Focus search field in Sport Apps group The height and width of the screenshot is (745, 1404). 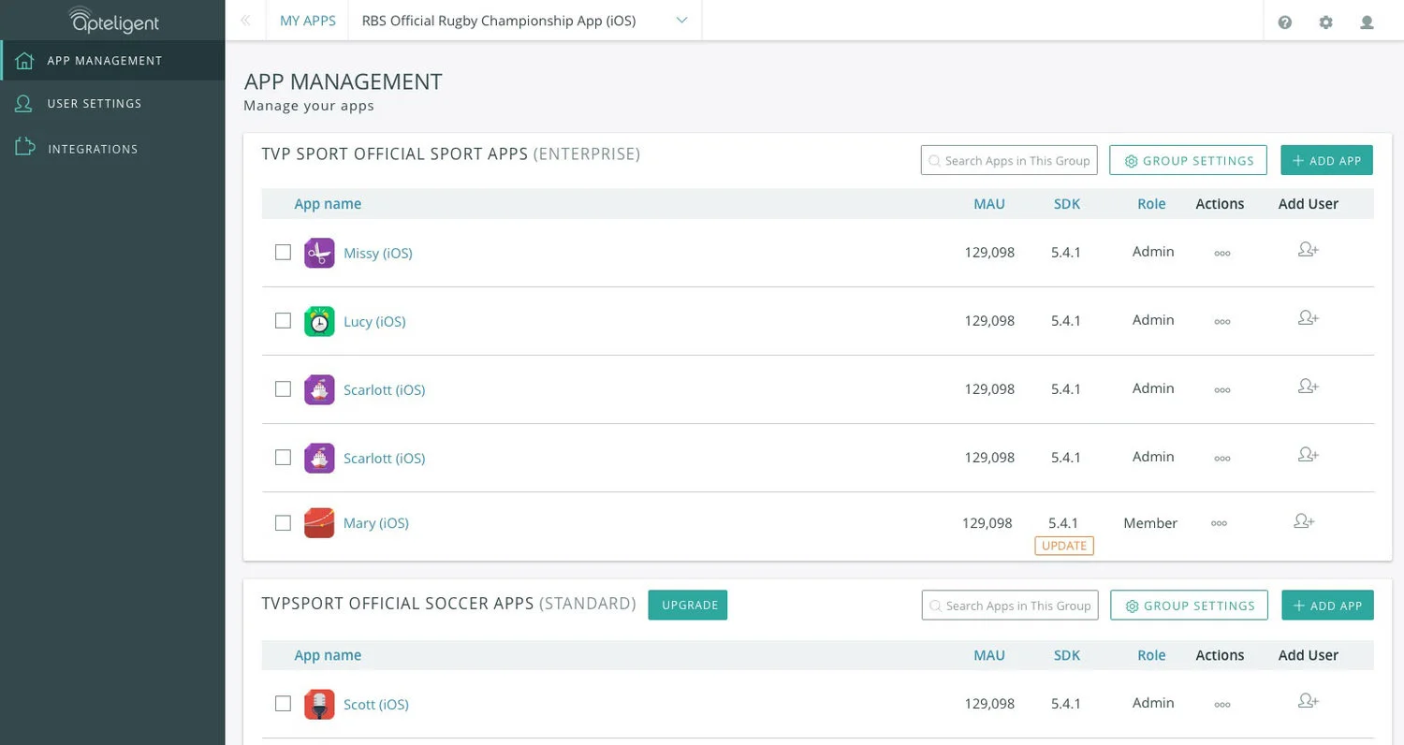pos(1009,160)
